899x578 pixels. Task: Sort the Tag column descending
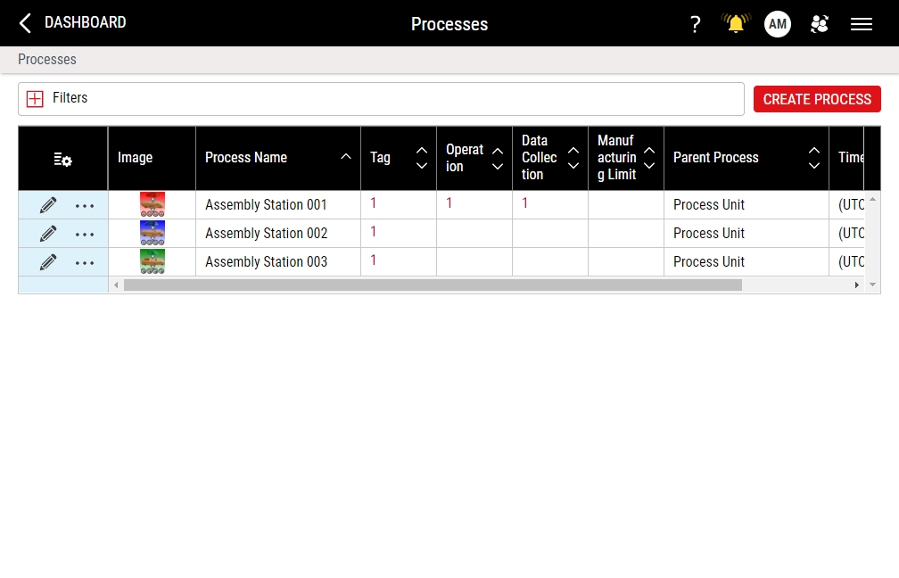(421, 165)
